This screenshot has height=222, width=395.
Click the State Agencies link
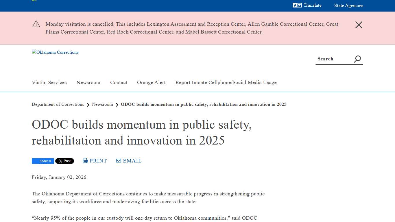pyautogui.click(x=348, y=5)
